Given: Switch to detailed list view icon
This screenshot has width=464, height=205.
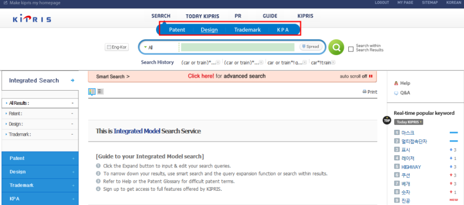Looking at the screenshot, I should [92, 92].
